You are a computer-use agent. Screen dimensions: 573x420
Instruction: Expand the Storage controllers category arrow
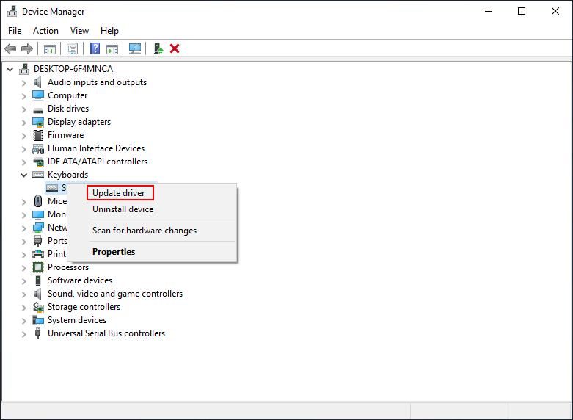(x=23, y=308)
